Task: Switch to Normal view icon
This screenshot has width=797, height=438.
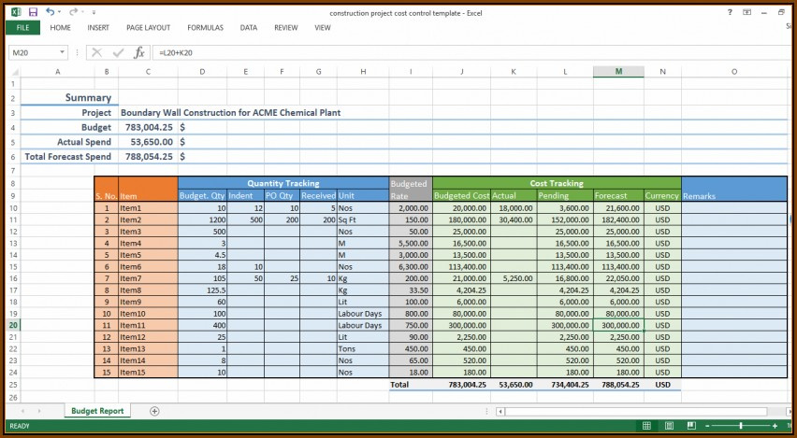Action: point(646,426)
